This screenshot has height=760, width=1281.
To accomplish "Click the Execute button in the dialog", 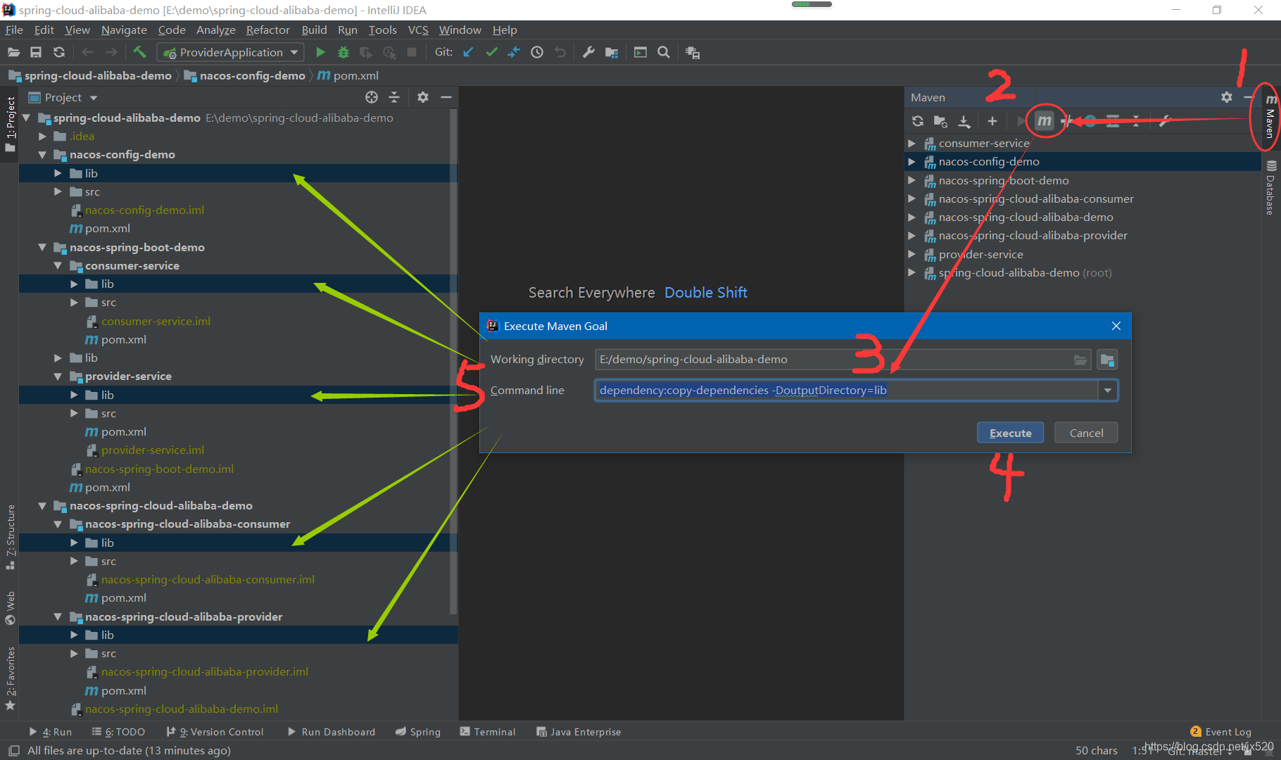I will pos(1010,433).
